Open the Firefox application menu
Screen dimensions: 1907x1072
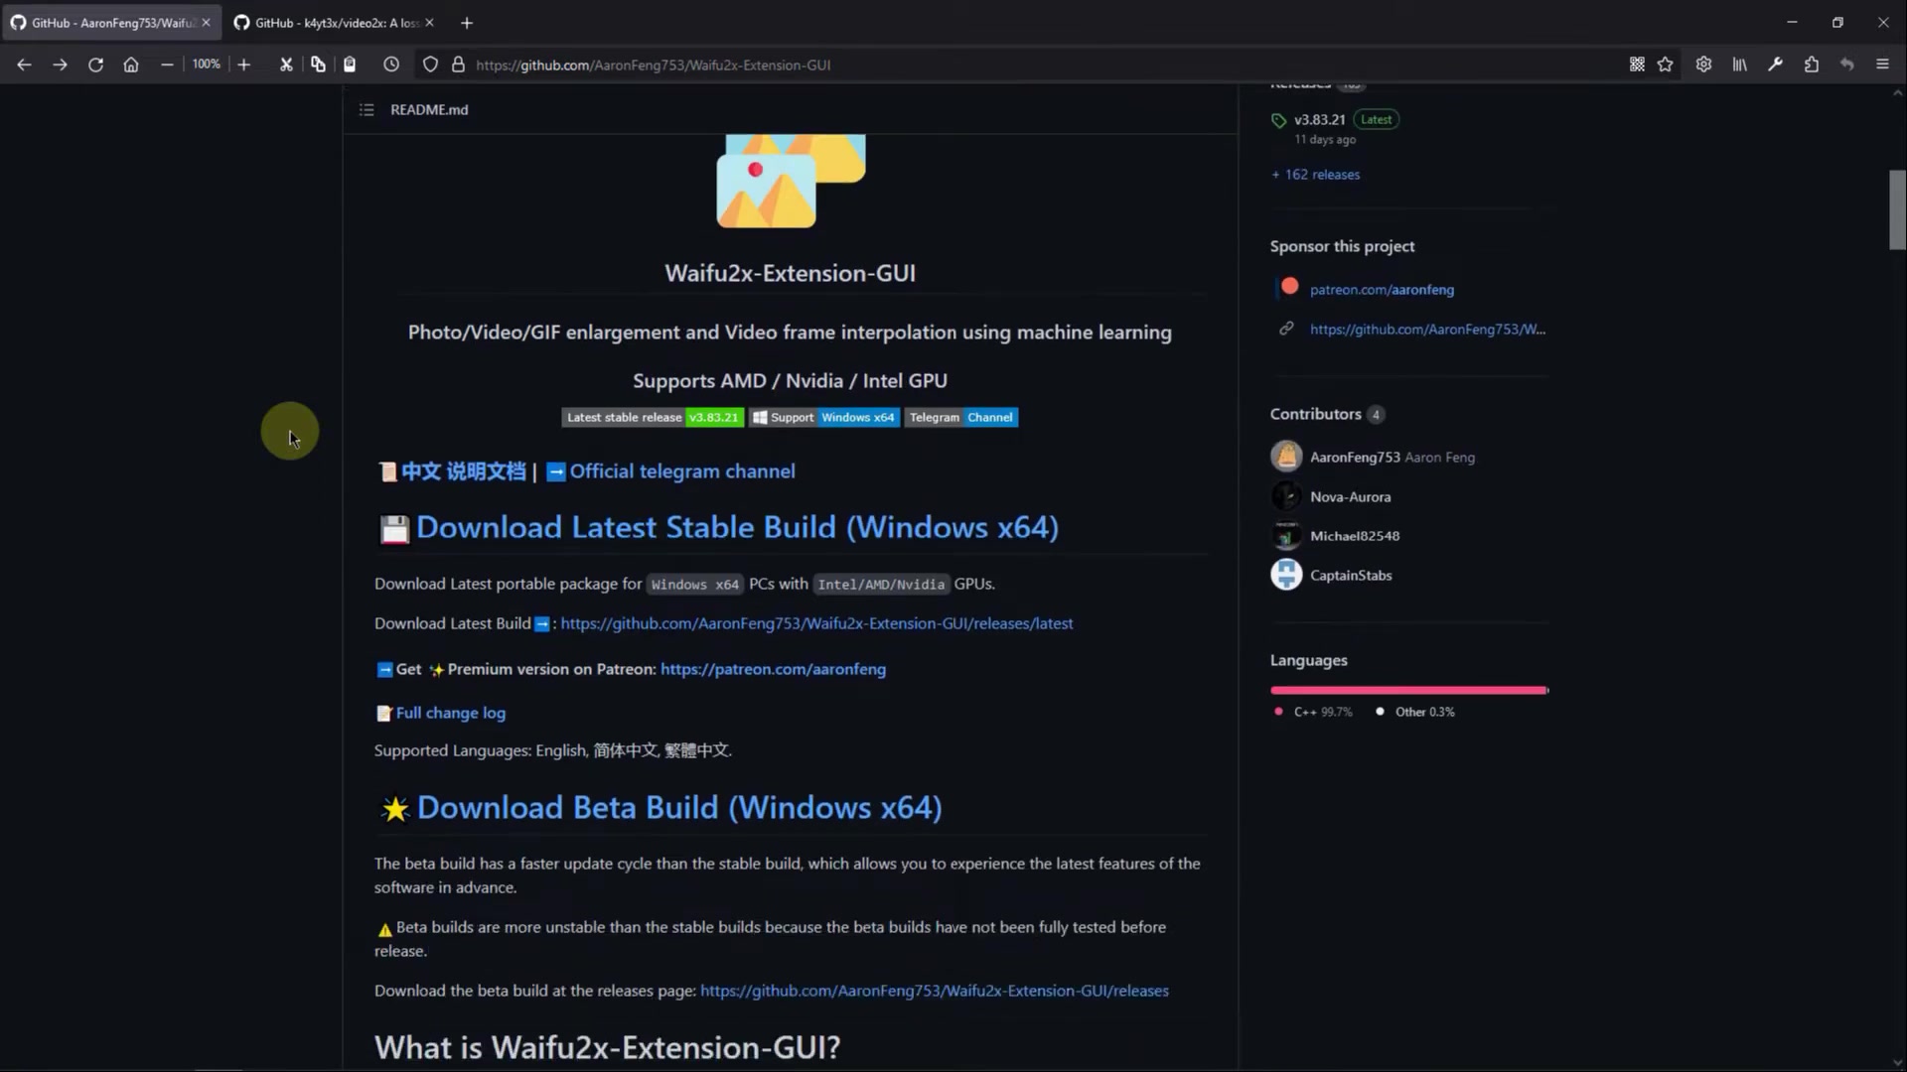tap(1883, 65)
